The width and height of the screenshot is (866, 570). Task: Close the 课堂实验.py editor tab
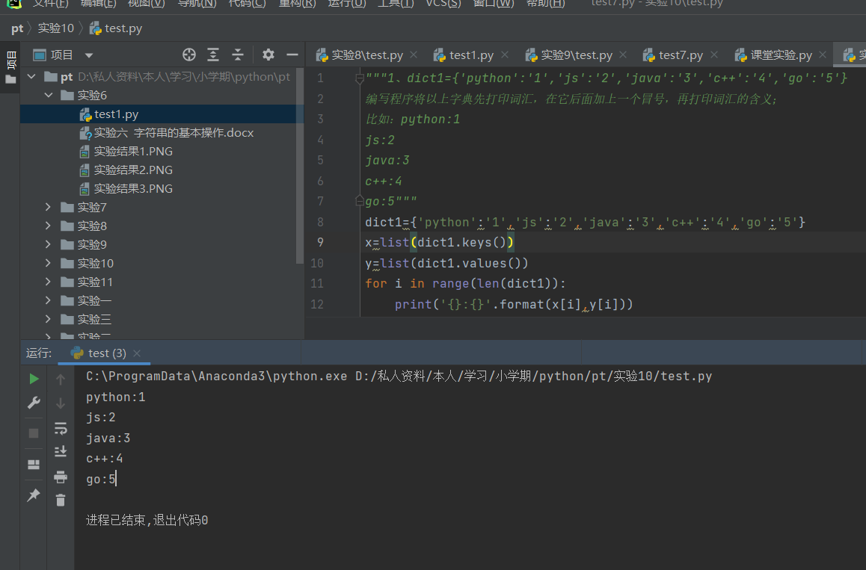[x=823, y=55]
